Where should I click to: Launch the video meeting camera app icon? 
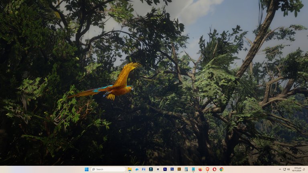click(x=137, y=169)
